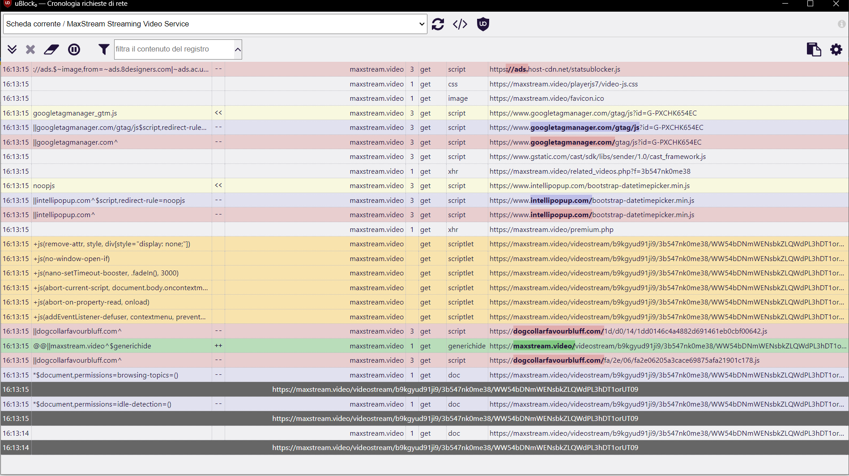Open the logger settings gear
849x476 pixels.
pyautogui.click(x=836, y=49)
